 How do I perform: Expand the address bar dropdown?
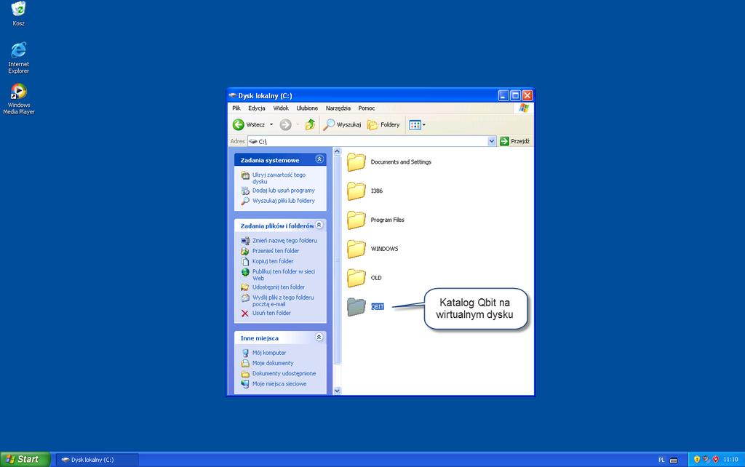click(x=492, y=141)
